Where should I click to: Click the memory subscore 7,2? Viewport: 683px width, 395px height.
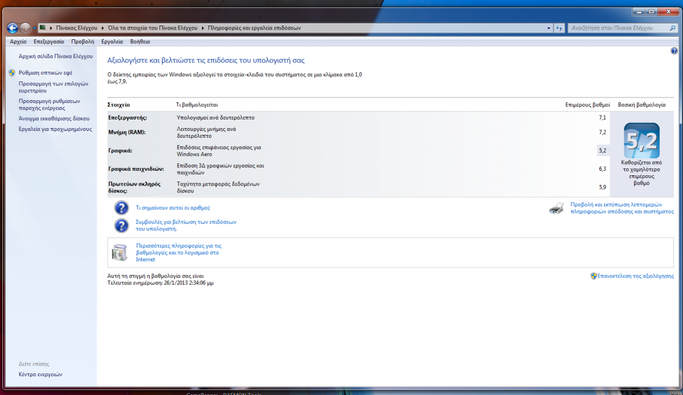pyautogui.click(x=603, y=132)
